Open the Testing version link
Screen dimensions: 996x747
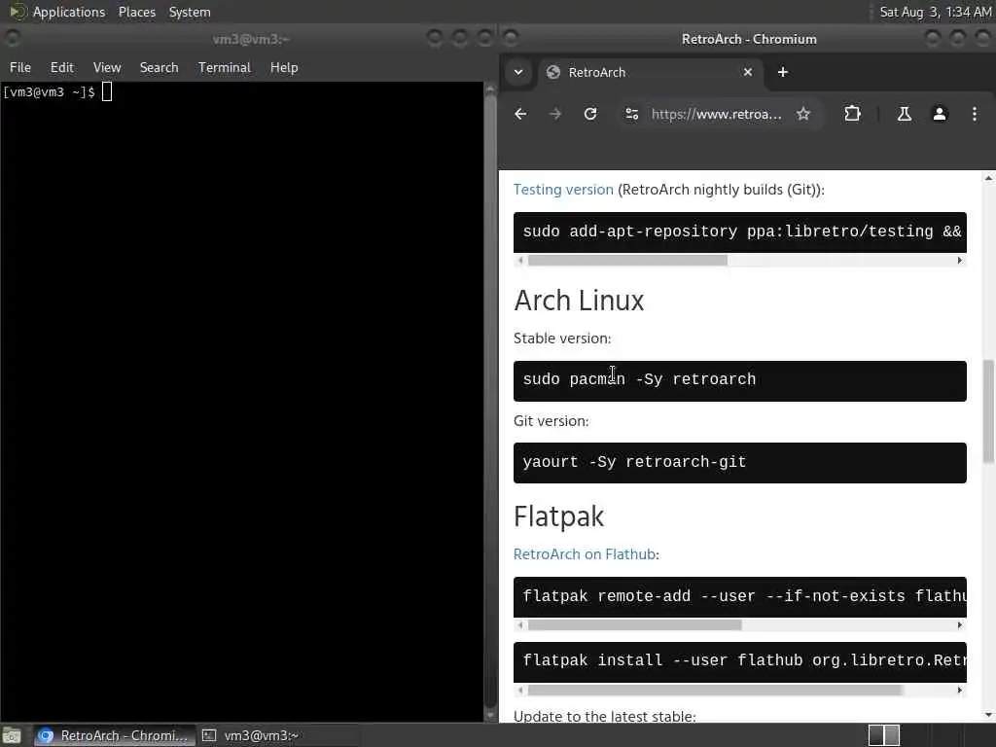(x=563, y=190)
